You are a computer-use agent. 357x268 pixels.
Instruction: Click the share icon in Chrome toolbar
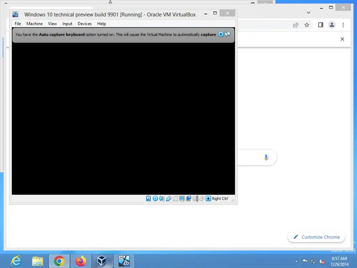click(x=296, y=25)
